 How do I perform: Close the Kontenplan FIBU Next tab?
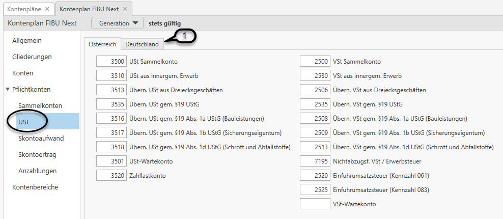[x=125, y=9]
